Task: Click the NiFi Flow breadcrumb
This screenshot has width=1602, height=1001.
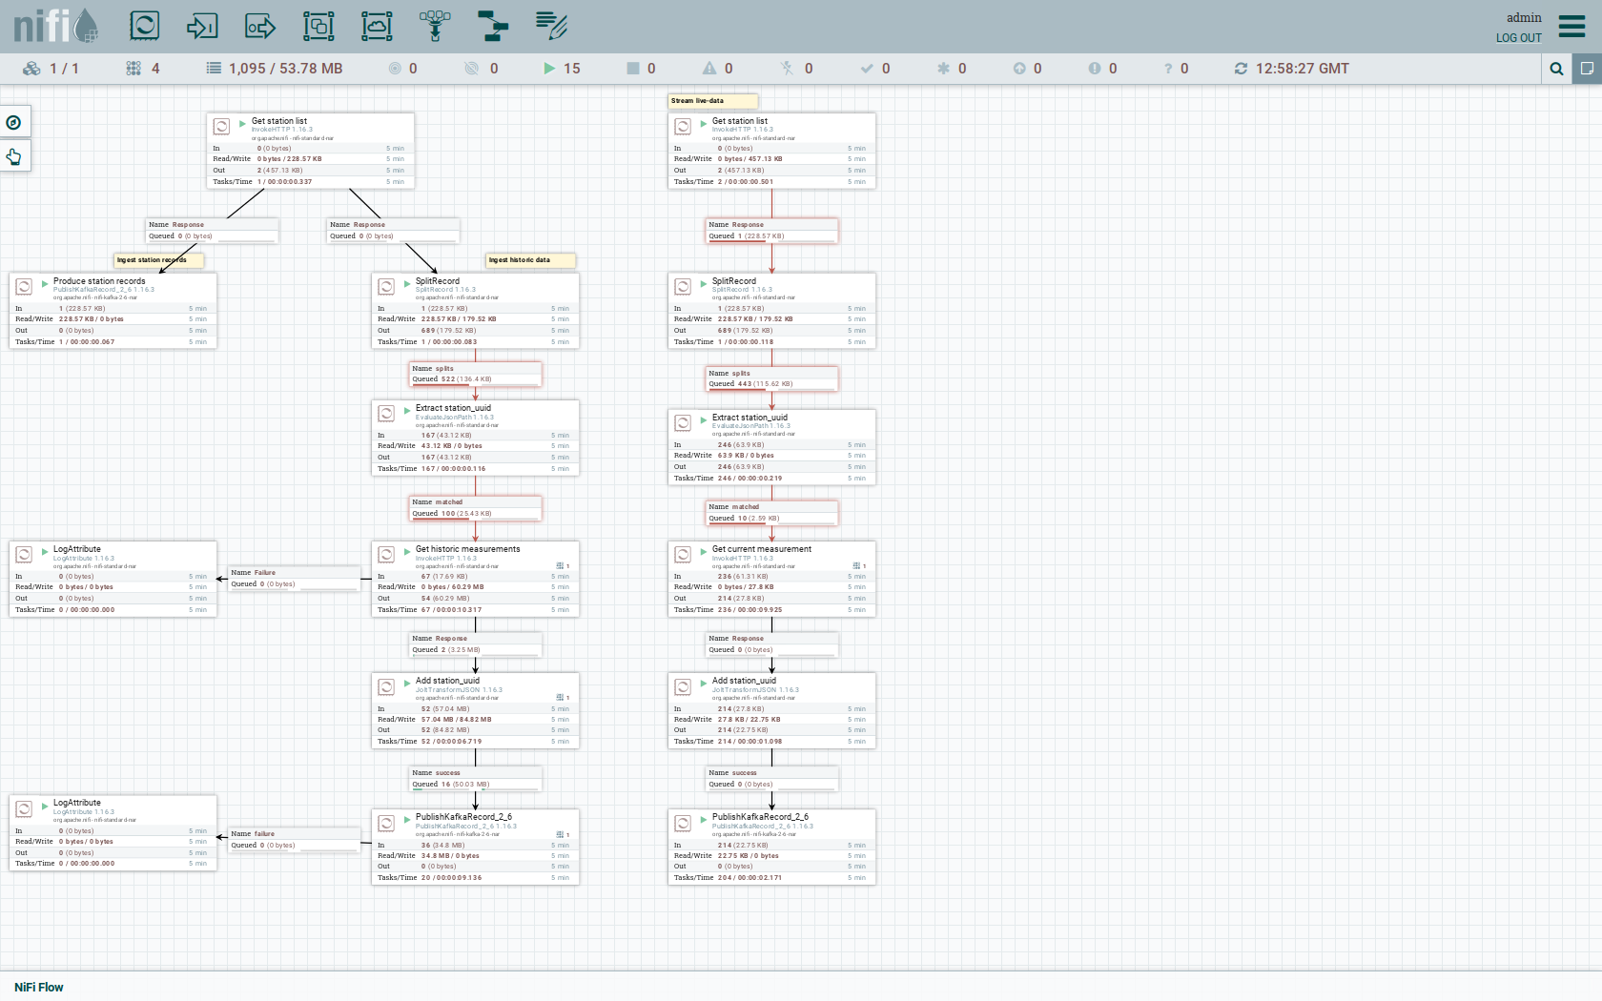Action: [x=39, y=987]
